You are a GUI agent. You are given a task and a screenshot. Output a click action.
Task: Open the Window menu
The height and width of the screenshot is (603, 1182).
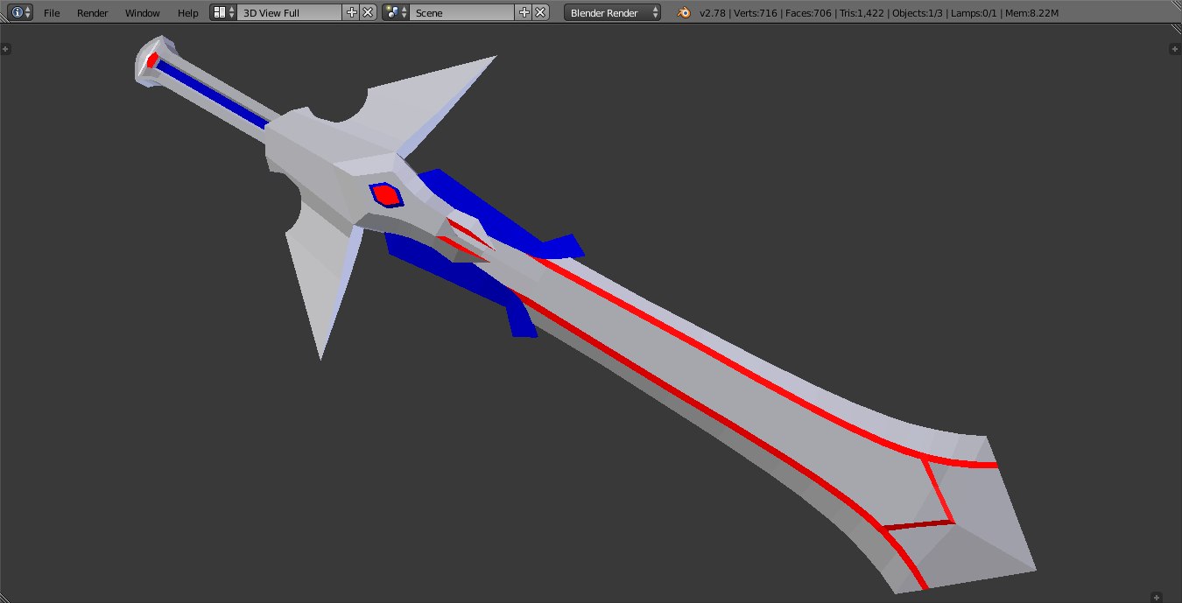(x=142, y=12)
